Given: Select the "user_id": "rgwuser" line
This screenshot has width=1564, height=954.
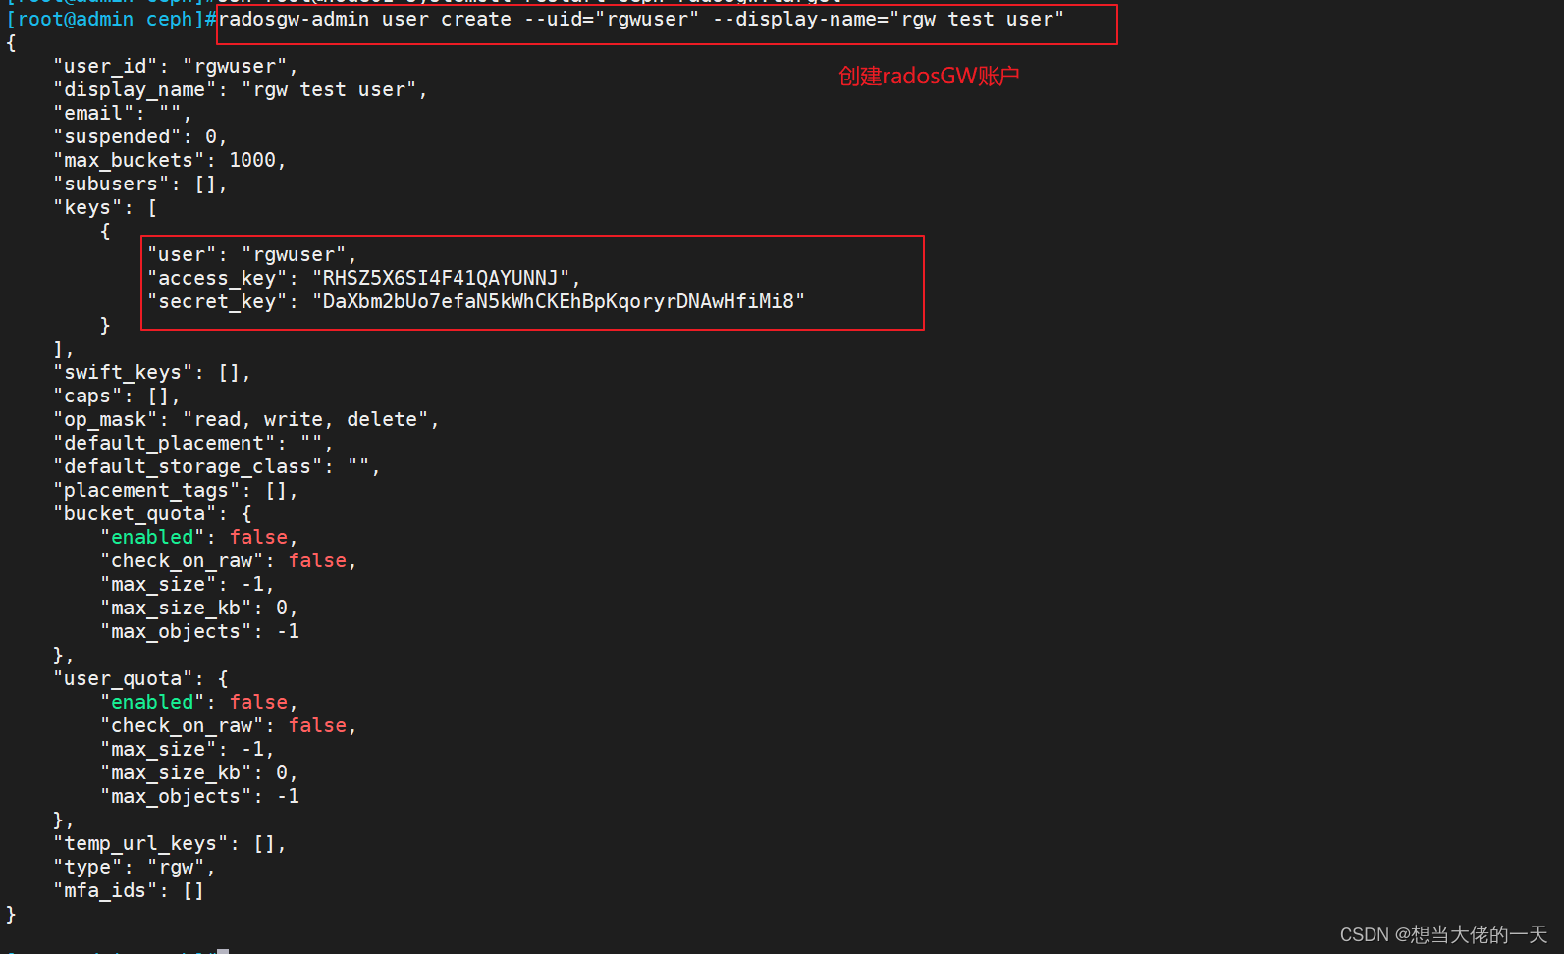Looking at the screenshot, I should 176,66.
